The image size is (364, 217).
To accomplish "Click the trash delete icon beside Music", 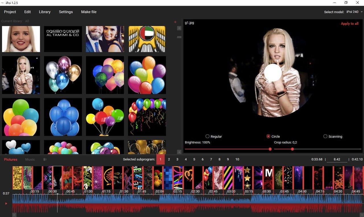I will (45, 159).
